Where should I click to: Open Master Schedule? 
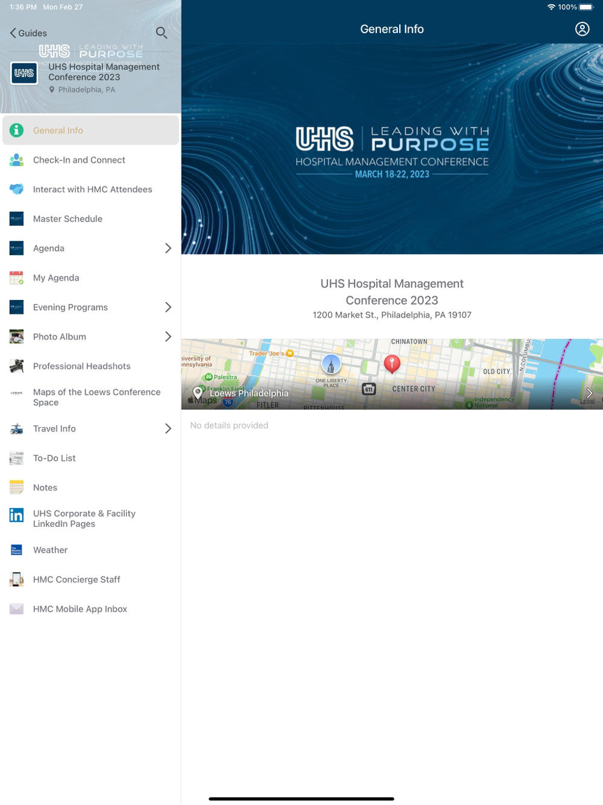(90, 219)
